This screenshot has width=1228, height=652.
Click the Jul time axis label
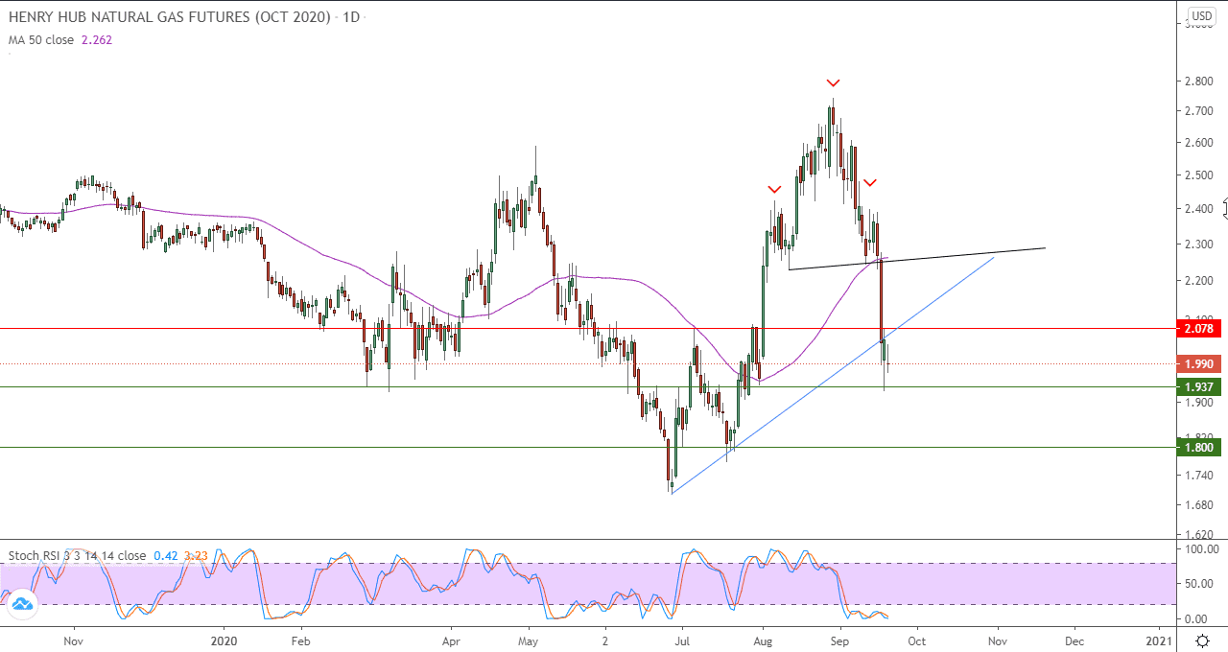[x=682, y=640]
